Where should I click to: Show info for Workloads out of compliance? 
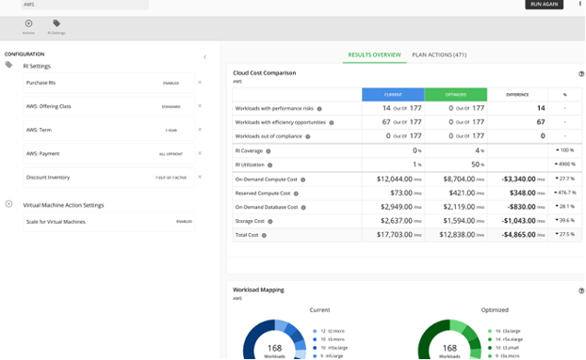pyautogui.click(x=307, y=136)
